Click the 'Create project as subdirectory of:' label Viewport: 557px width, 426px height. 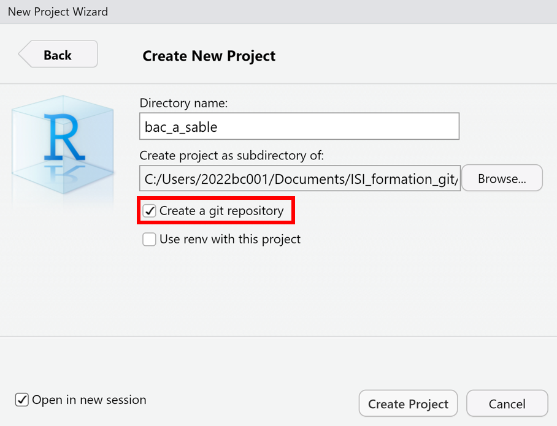(x=231, y=156)
